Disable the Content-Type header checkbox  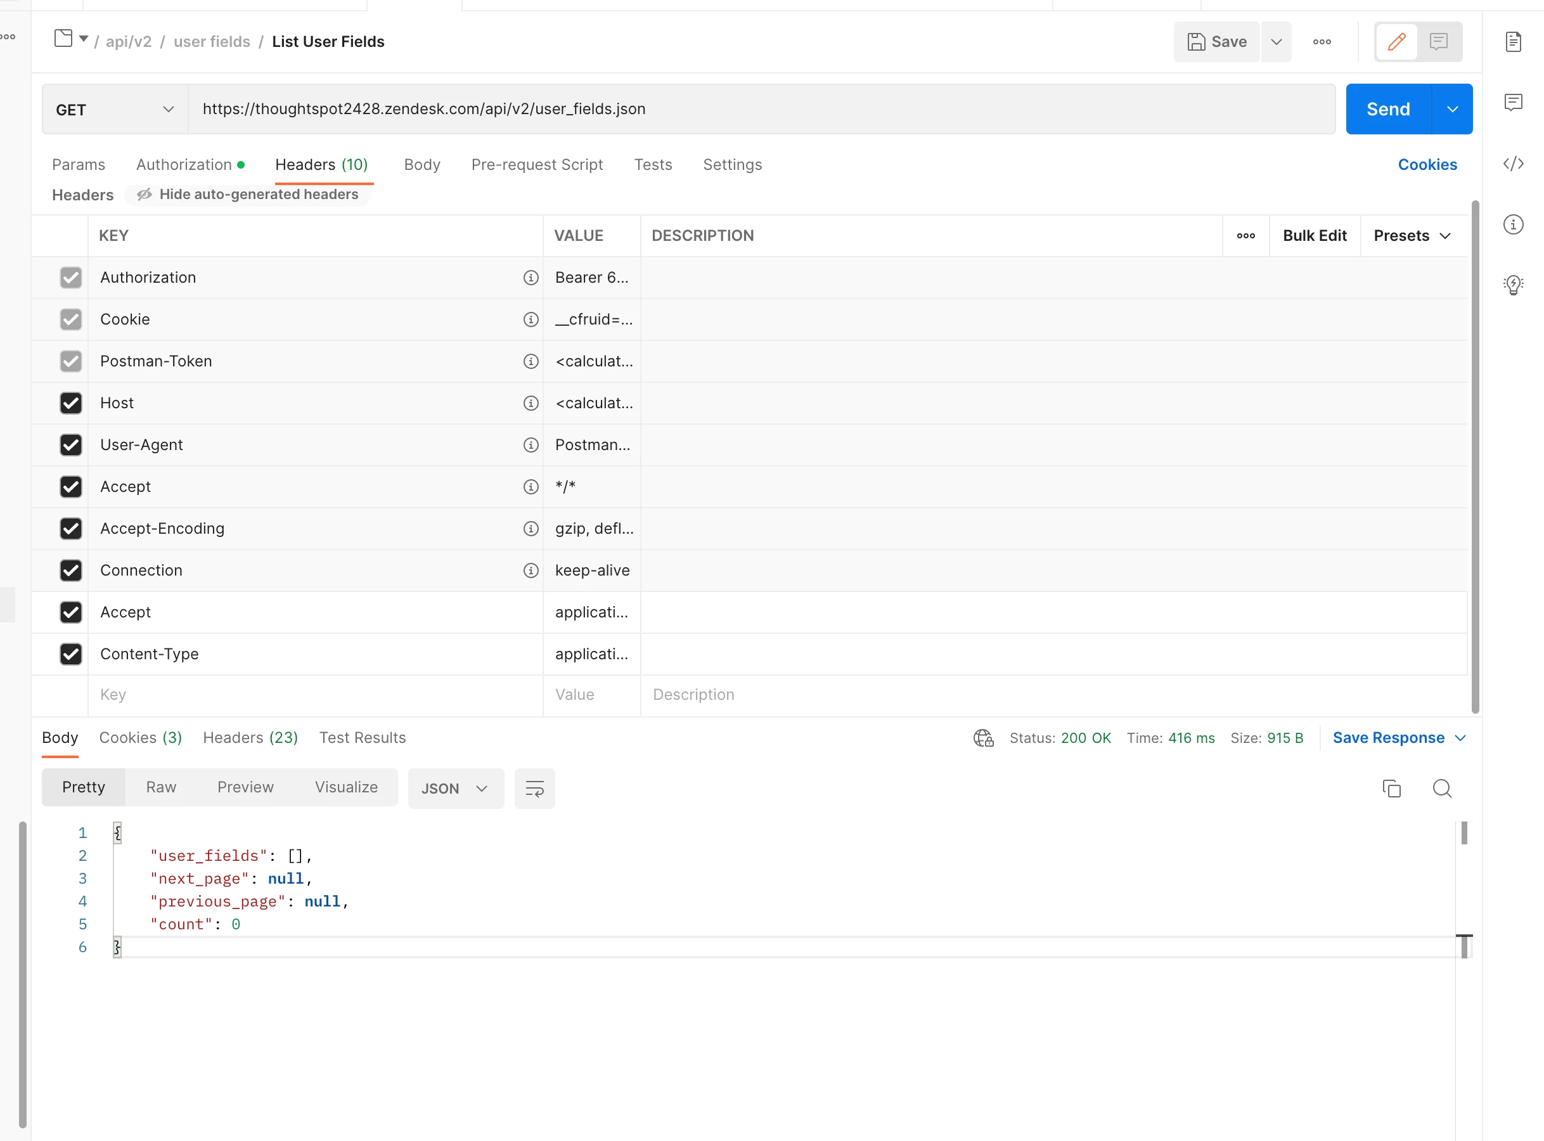point(70,654)
